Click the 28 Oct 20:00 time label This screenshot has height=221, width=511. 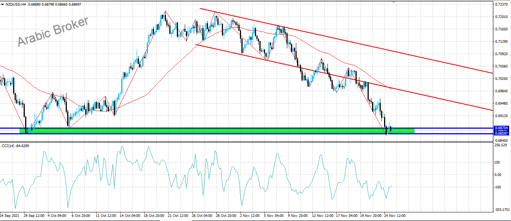pyautogui.click(x=226, y=216)
